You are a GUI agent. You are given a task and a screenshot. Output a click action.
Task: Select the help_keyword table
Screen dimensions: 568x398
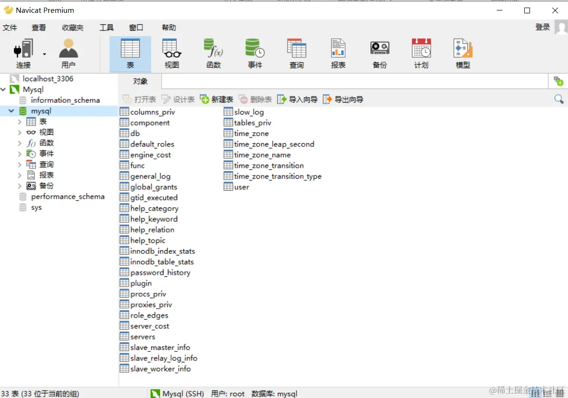[154, 219]
